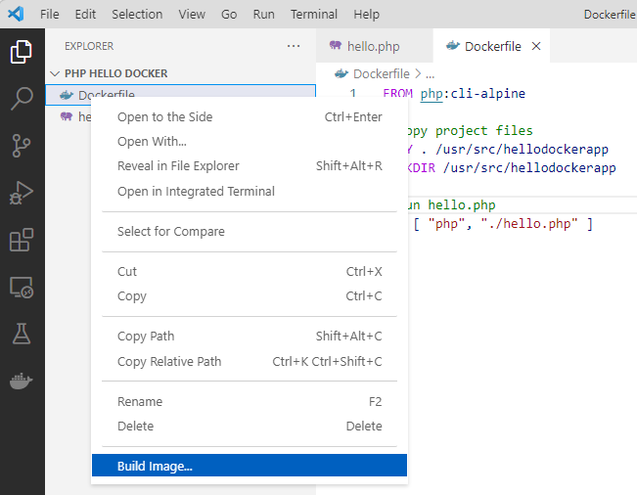Choose Open to the Side
The width and height of the screenshot is (637, 495).
pos(250,117)
